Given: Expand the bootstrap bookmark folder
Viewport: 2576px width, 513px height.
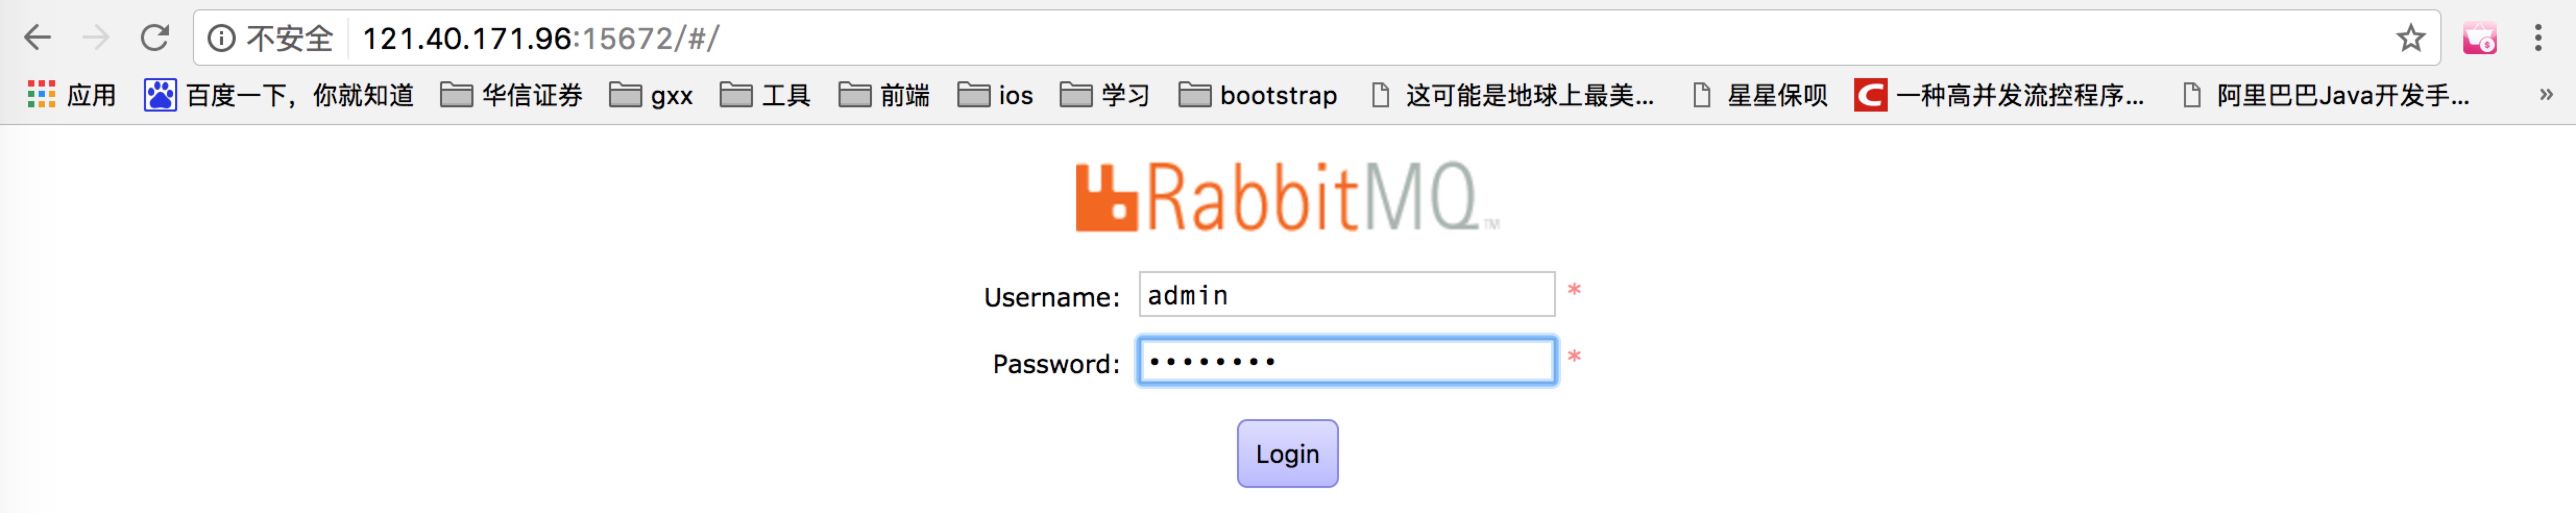Looking at the screenshot, I should pyautogui.click(x=1258, y=95).
